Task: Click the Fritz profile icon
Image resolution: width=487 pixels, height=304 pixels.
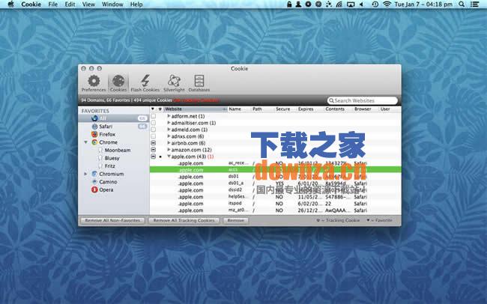Action: [100, 166]
